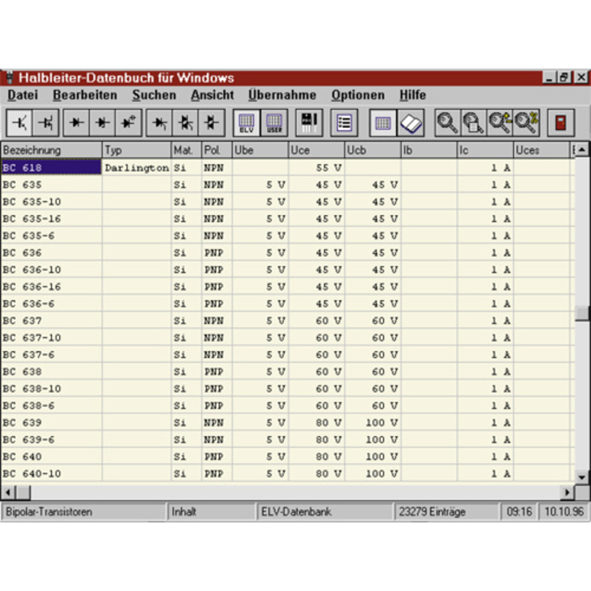The image size is (591, 591).
Task: Click the Ube column header
Action: (260, 150)
